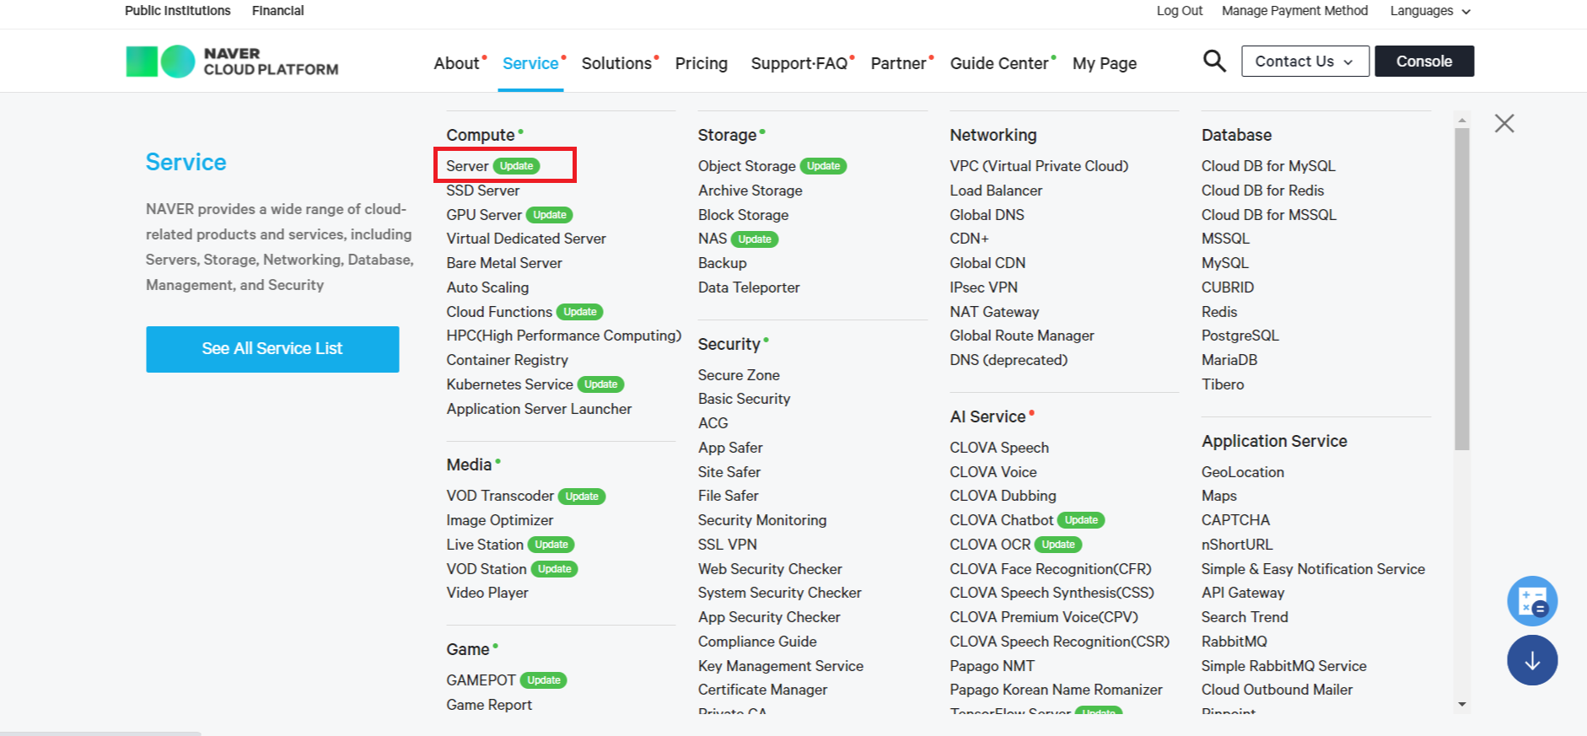The height and width of the screenshot is (736, 1587).
Task: Go to My Page
Action: [x=1105, y=63]
